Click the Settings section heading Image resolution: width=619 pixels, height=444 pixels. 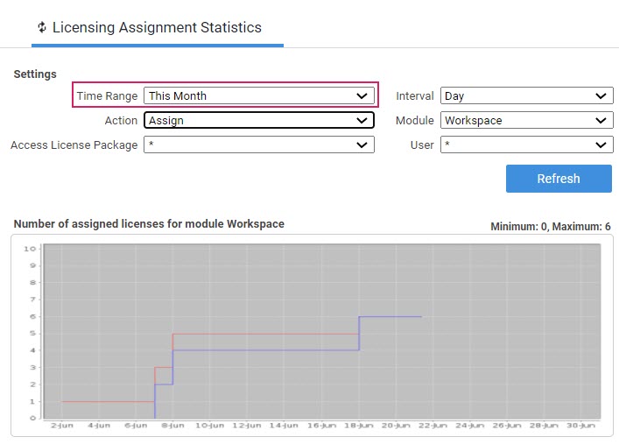[x=35, y=74]
